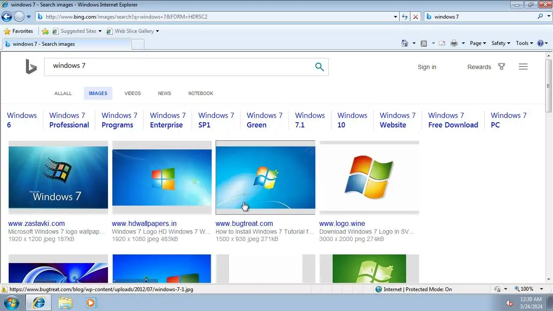The image size is (553, 311).
Task: Open the recent pages dropdown arrow
Action: tap(29, 17)
